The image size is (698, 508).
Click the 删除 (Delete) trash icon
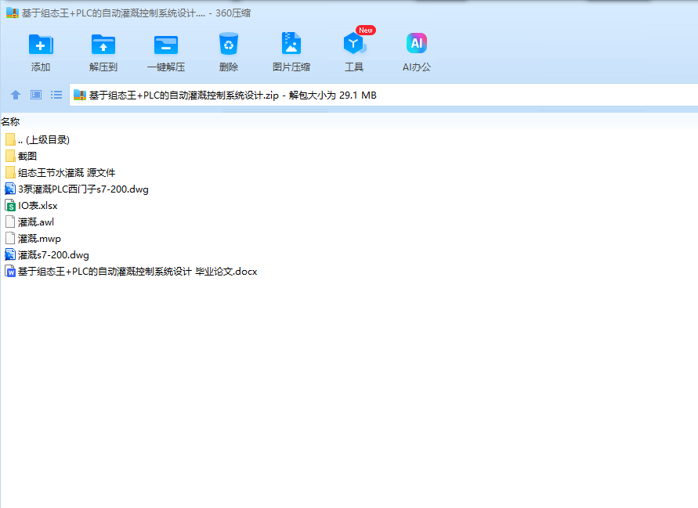tap(229, 44)
